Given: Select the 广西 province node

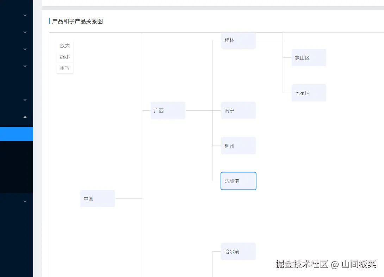Looking at the screenshot, I should 168,110.
